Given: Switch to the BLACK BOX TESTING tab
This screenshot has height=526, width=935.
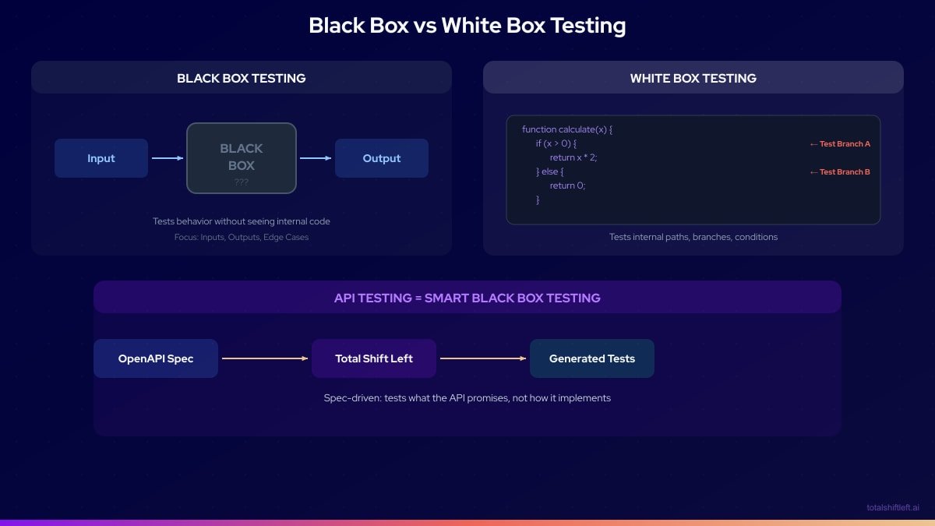Looking at the screenshot, I should pyautogui.click(x=242, y=78).
